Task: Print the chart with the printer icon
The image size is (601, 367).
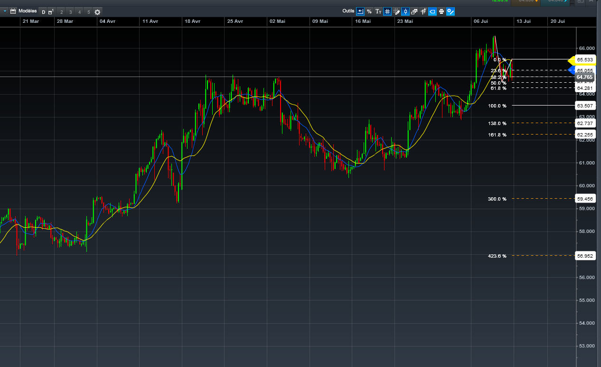Action: tap(441, 11)
